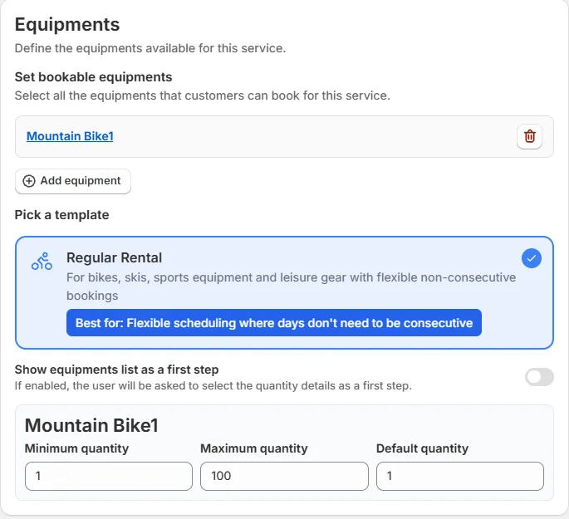This screenshot has height=519, width=569.
Task: Click the large Mountain Bike1 quantity heading
Action: click(x=91, y=425)
